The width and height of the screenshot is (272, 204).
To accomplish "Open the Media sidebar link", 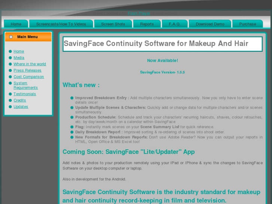I will [19, 58].
